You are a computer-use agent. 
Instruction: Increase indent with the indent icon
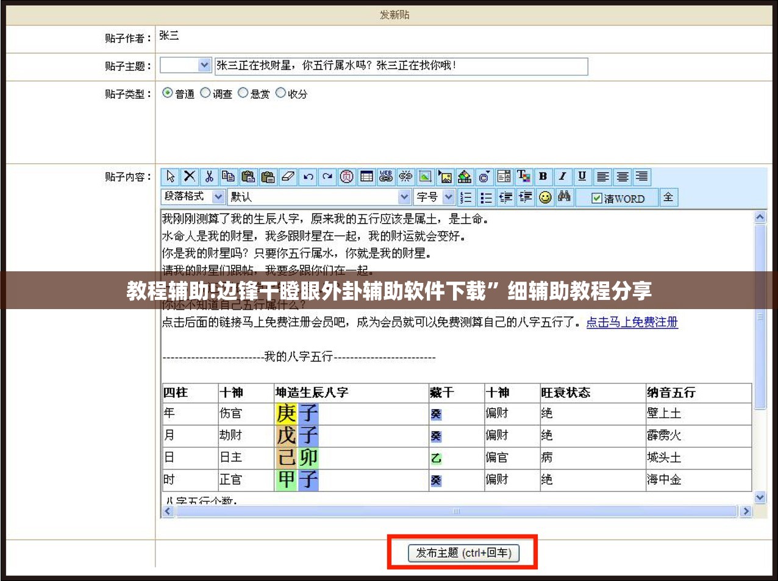(525, 198)
